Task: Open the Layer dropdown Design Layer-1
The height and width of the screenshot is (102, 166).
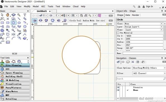Action: pos(143,27)
